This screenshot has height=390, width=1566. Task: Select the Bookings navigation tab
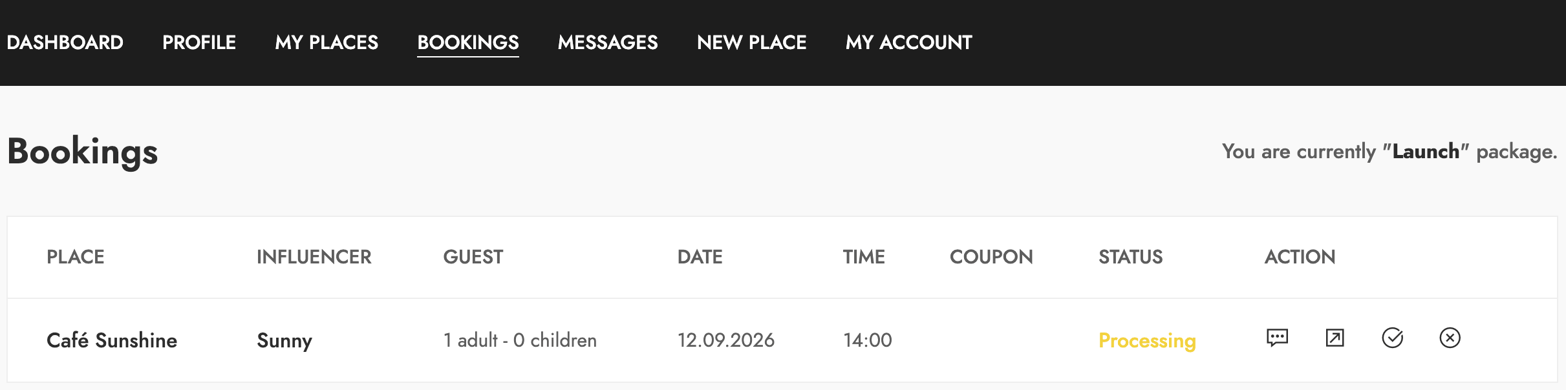(468, 43)
